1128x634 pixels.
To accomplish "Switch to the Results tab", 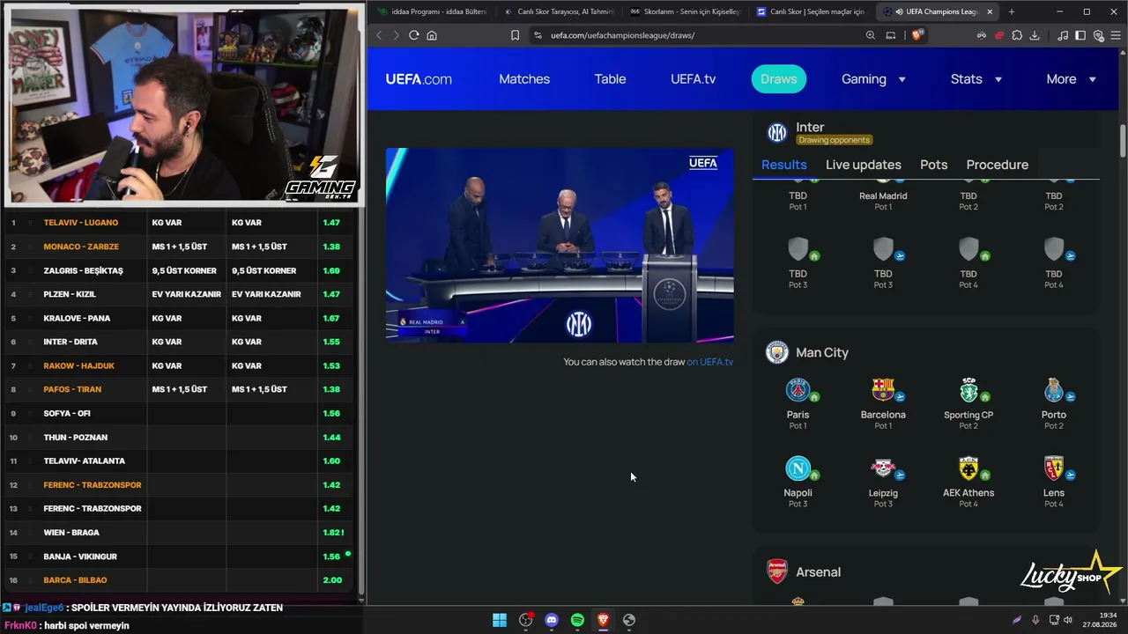I will click(784, 165).
